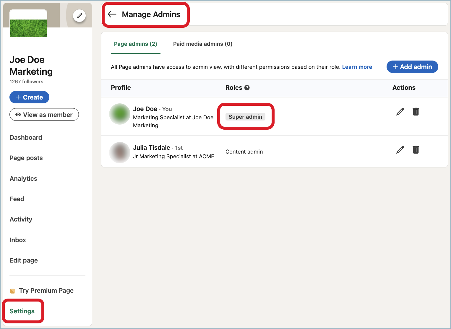Switch to the Paid media admins tab
Image resolution: width=451 pixels, height=329 pixels.
point(202,44)
